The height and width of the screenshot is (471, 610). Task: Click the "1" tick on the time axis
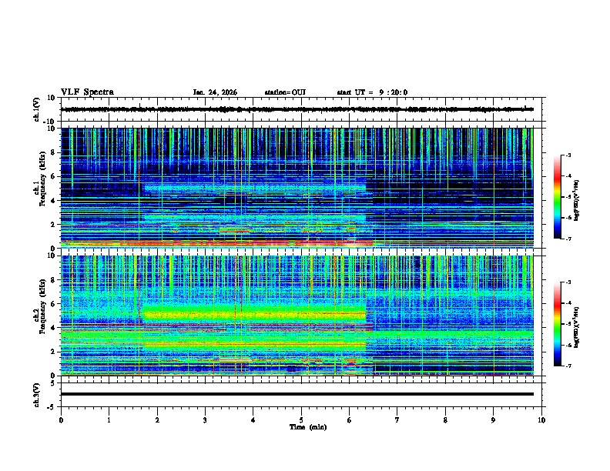pos(109,420)
